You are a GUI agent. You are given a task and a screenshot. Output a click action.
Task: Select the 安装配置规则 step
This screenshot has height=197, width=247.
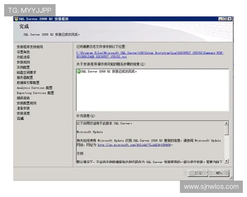point(26,103)
